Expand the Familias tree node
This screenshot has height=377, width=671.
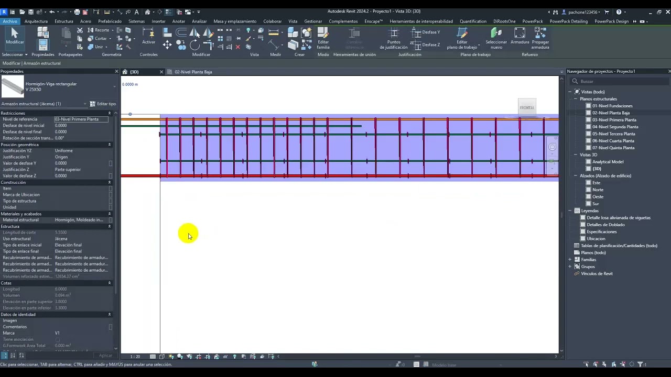[570, 260]
